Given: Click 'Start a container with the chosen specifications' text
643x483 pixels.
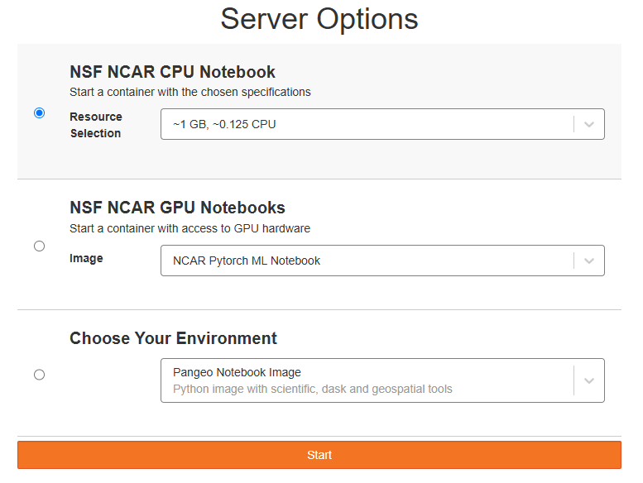Looking at the screenshot, I should click(190, 92).
